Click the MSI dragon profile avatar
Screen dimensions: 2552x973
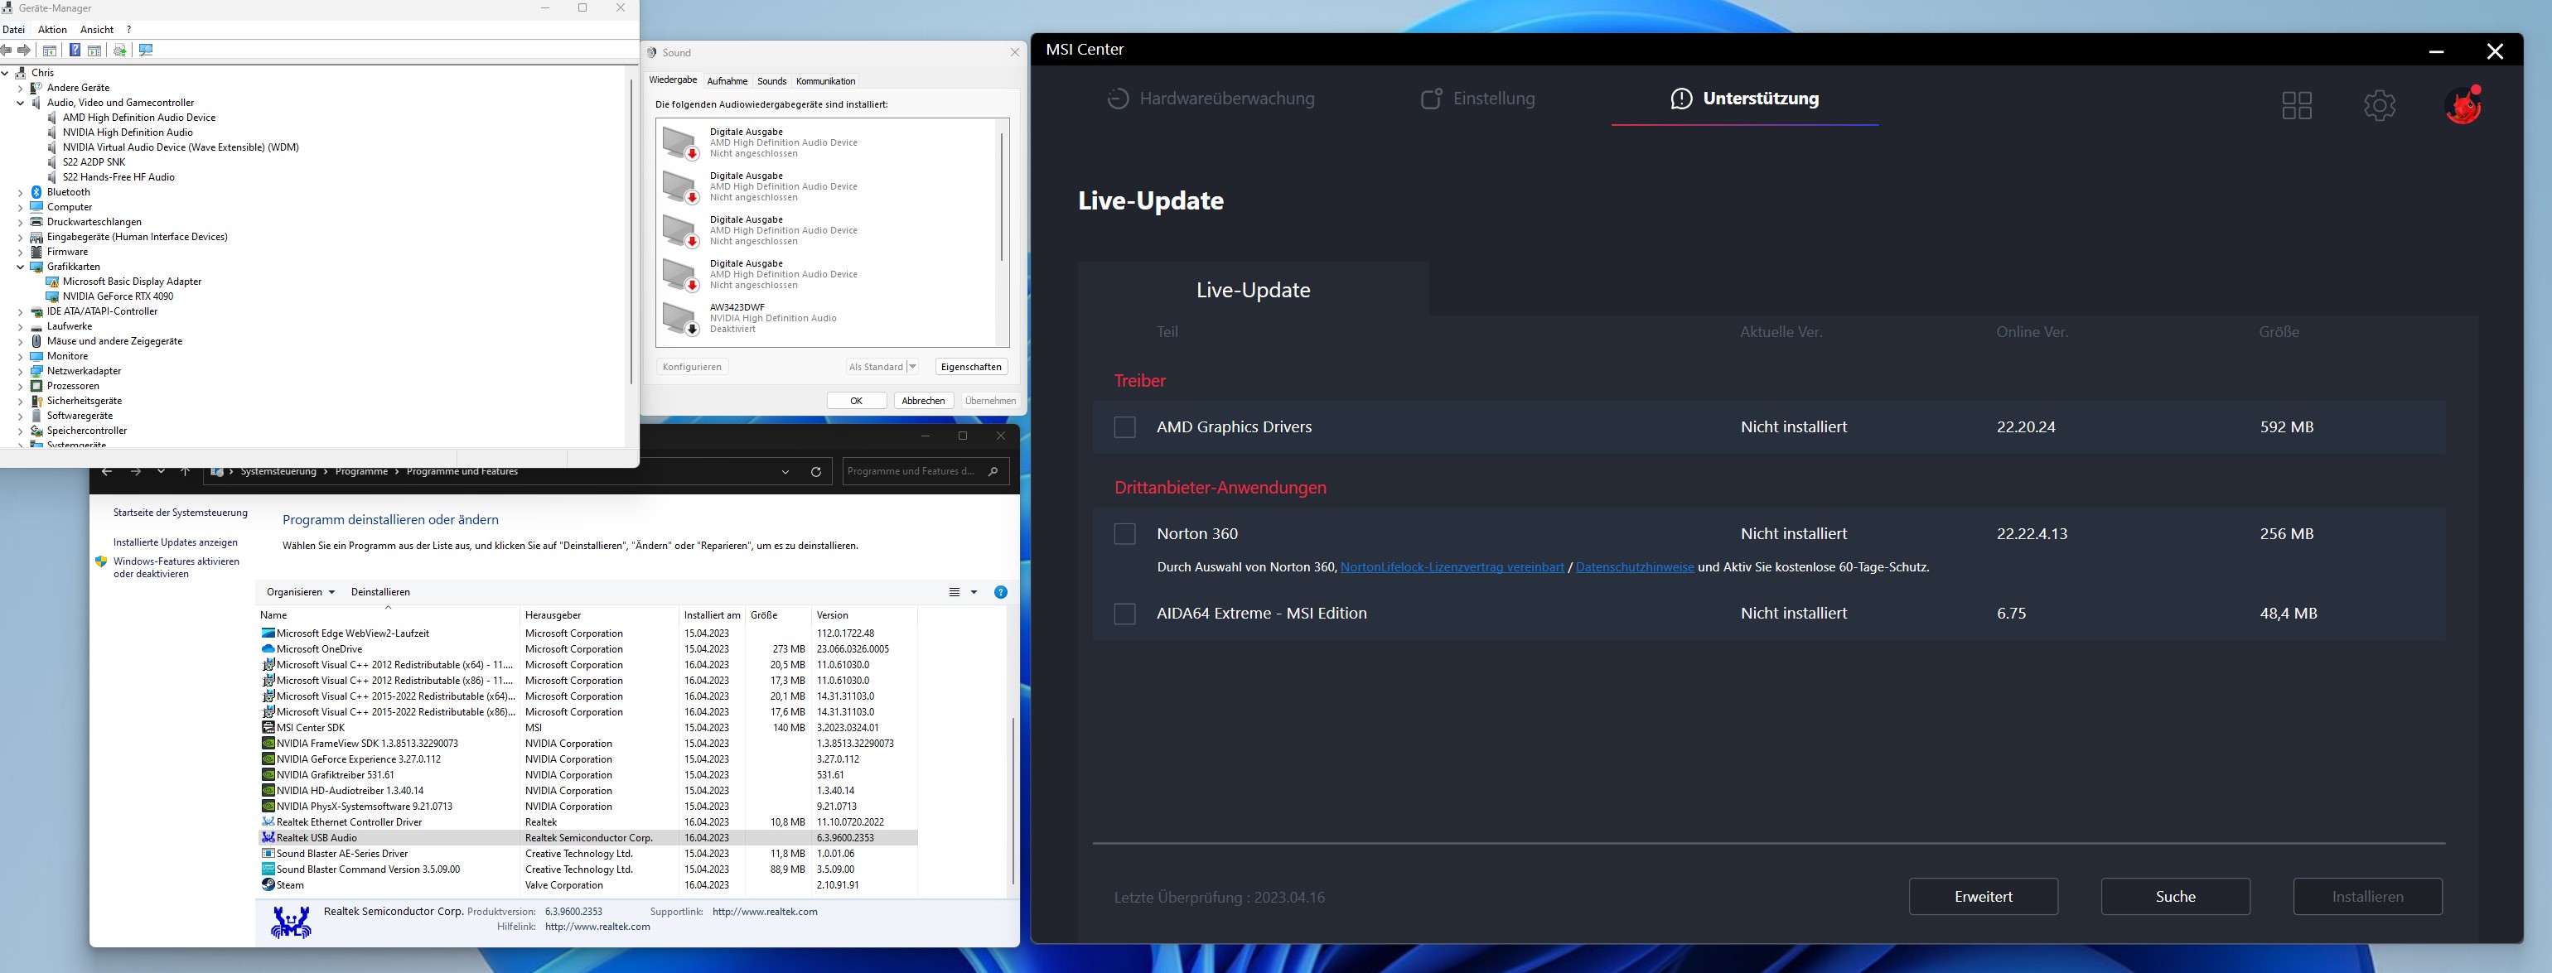[x=2462, y=105]
